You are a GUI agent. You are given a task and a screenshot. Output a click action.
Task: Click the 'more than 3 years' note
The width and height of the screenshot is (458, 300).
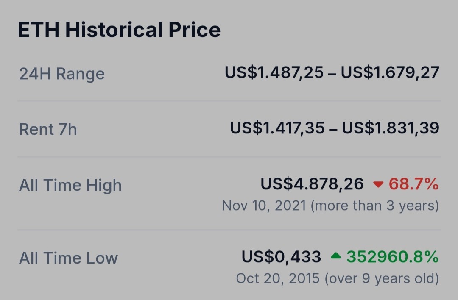(x=375, y=206)
